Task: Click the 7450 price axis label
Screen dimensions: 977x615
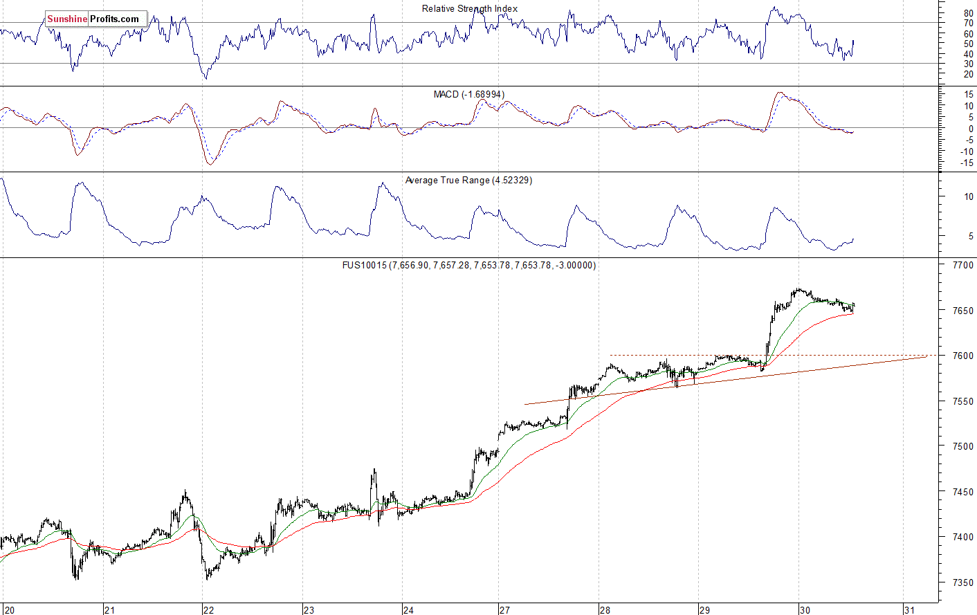Action: (x=963, y=493)
